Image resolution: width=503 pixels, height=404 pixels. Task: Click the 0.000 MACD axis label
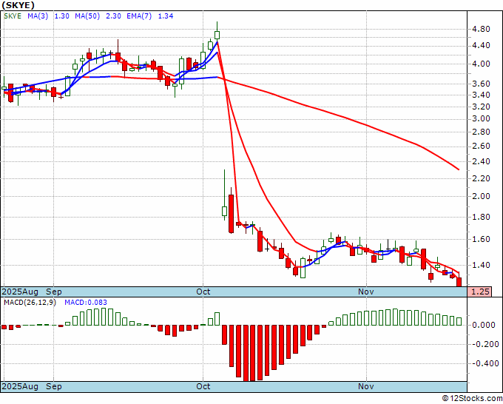(x=484, y=326)
